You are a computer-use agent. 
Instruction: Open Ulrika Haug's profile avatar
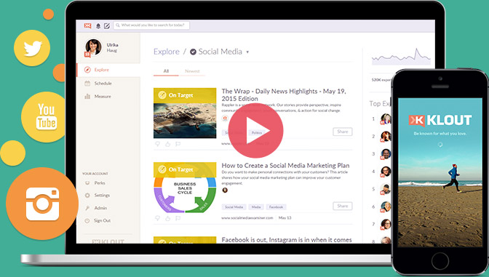pyautogui.click(x=93, y=47)
